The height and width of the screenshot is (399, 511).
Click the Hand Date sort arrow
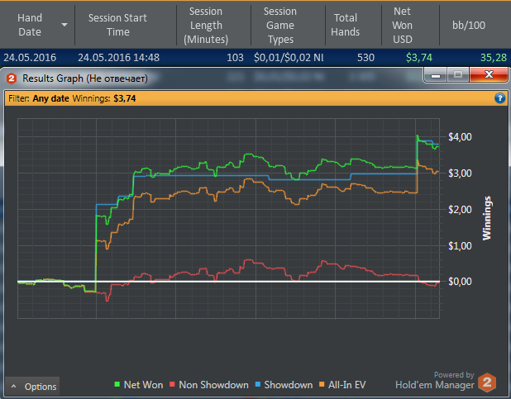[64, 25]
